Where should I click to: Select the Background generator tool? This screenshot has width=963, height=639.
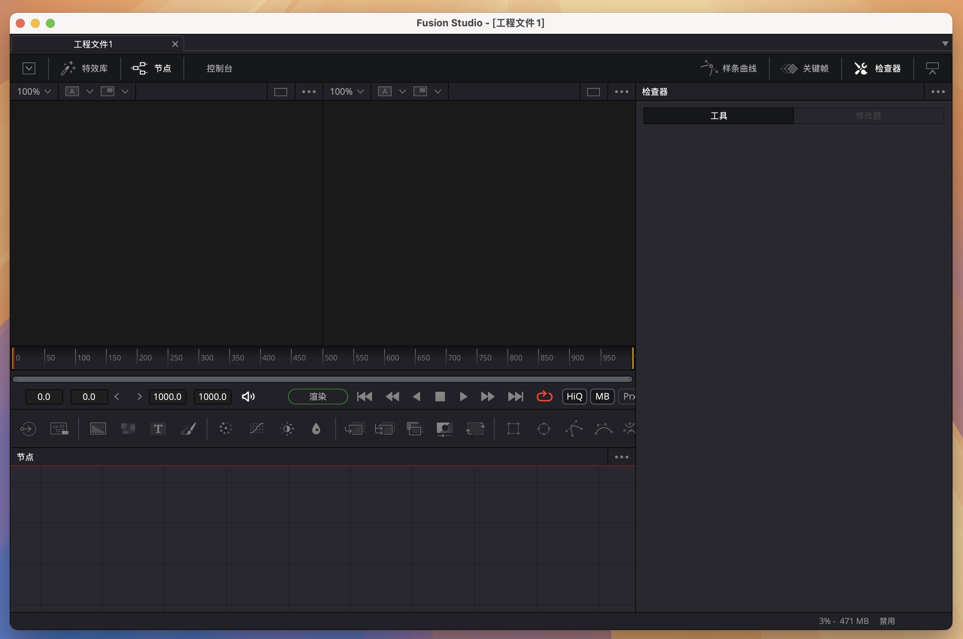click(x=97, y=428)
